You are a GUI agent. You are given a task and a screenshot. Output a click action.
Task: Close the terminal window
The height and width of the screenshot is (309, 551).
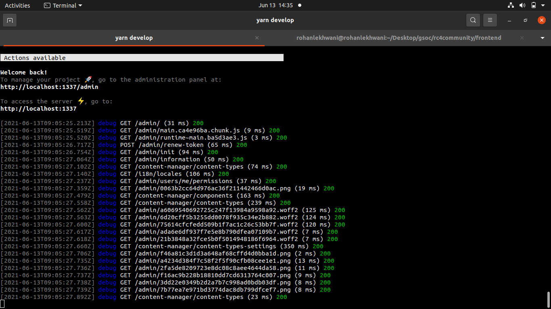click(x=542, y=20)
